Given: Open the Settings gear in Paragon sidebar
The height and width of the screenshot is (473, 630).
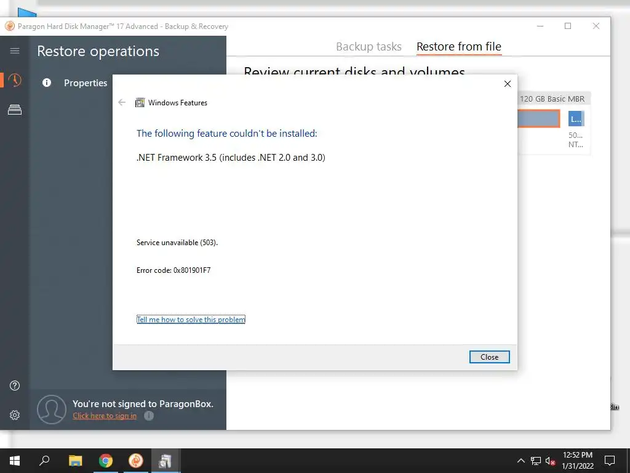Looking at the screenshot, I should [15, 415].
